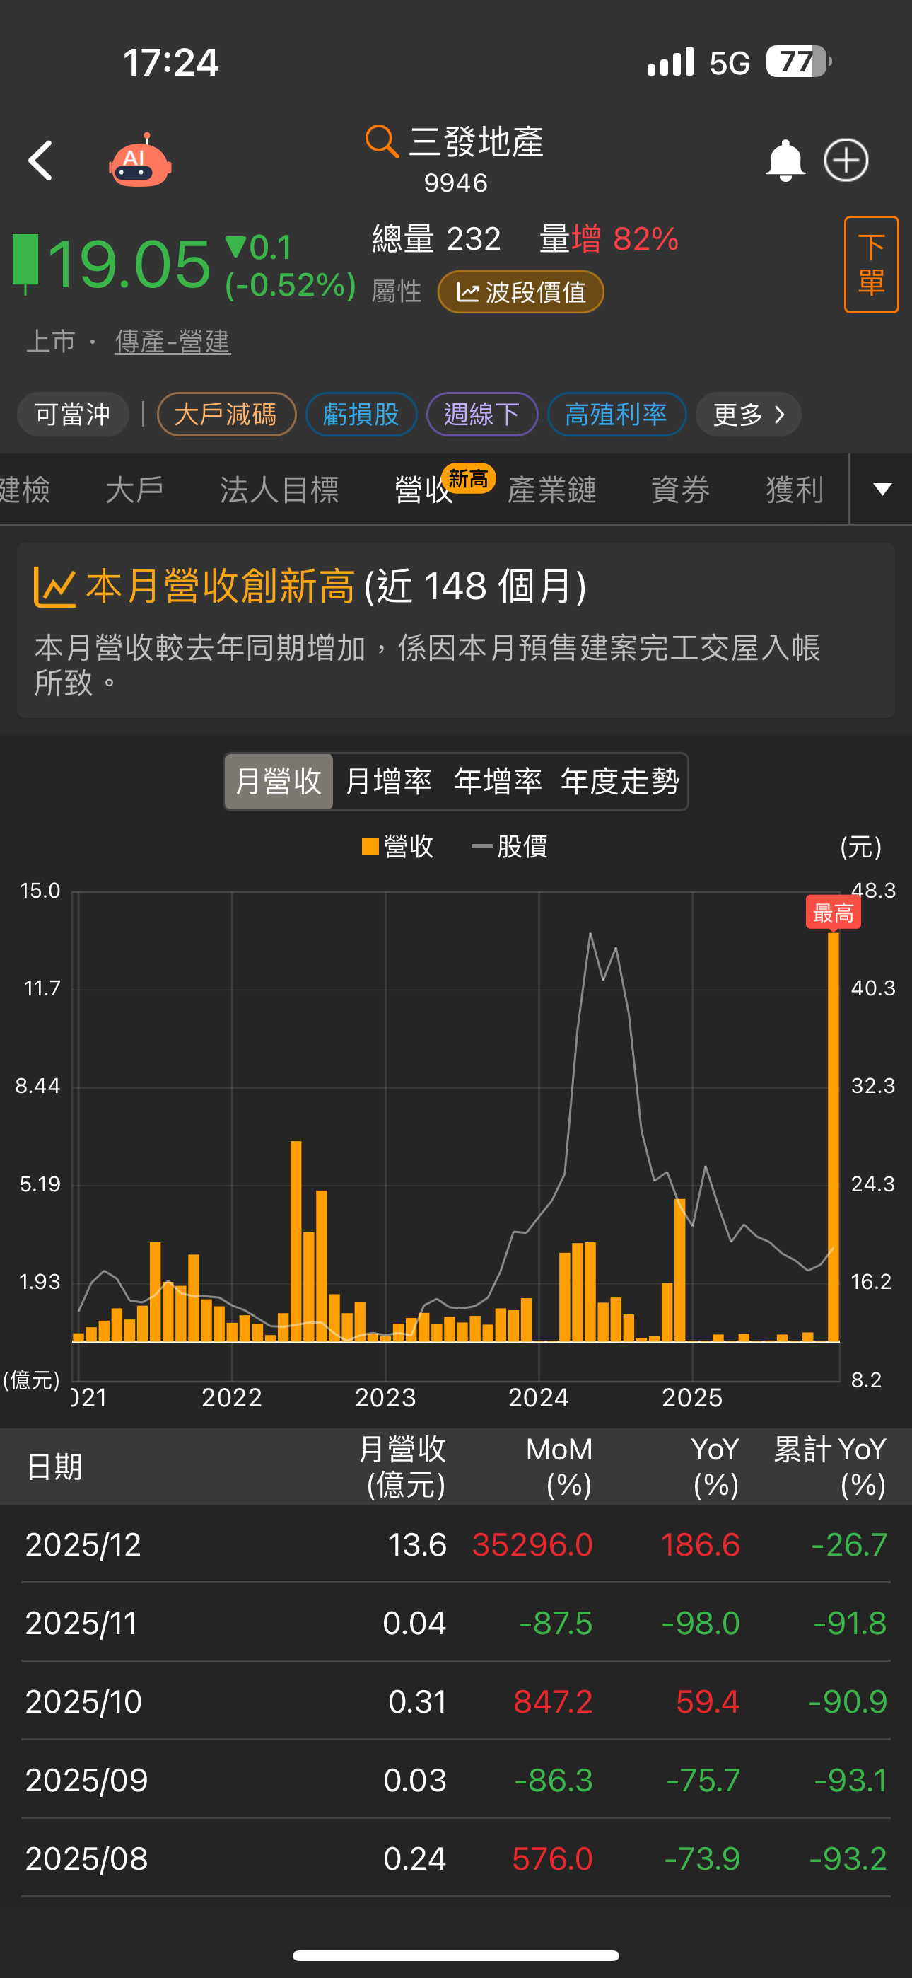This screenshot has height=1978, width=912.
Task: Click the 下單 order button
Action: (871, 264)
